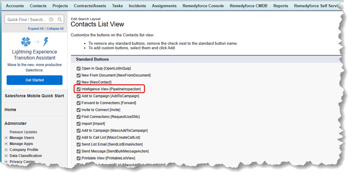Toggle the New [NewContact] checkbox

79,82
